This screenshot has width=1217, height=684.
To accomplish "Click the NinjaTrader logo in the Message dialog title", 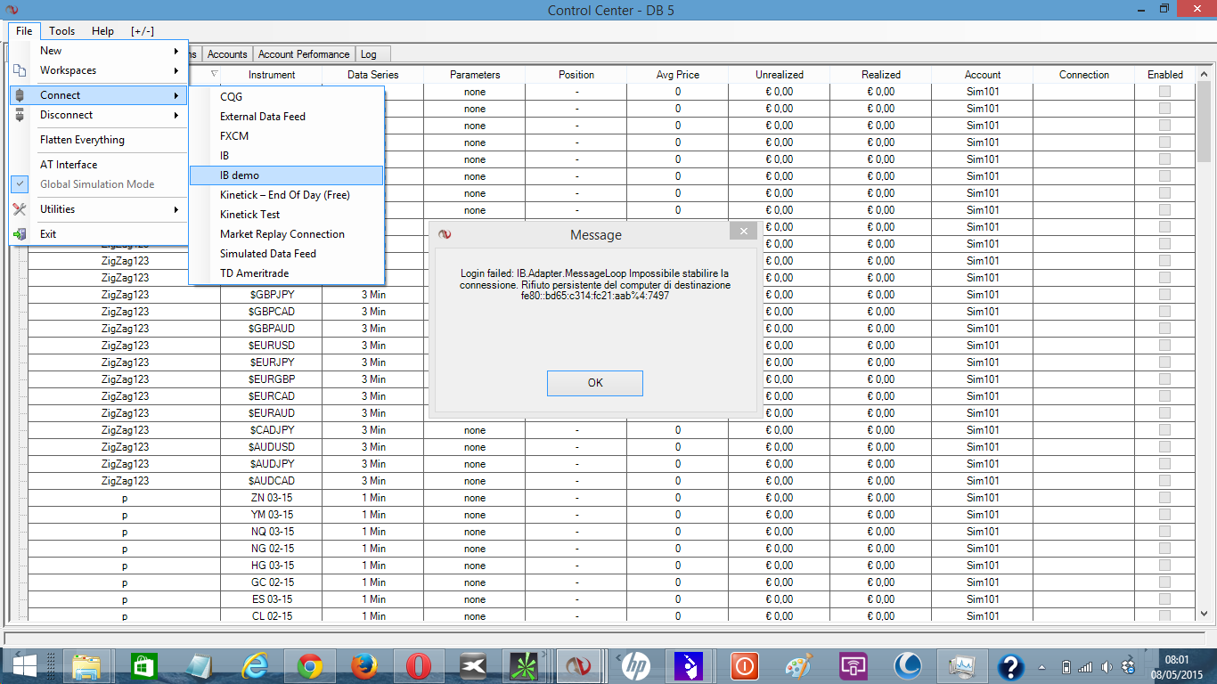I will click(445, 234).
